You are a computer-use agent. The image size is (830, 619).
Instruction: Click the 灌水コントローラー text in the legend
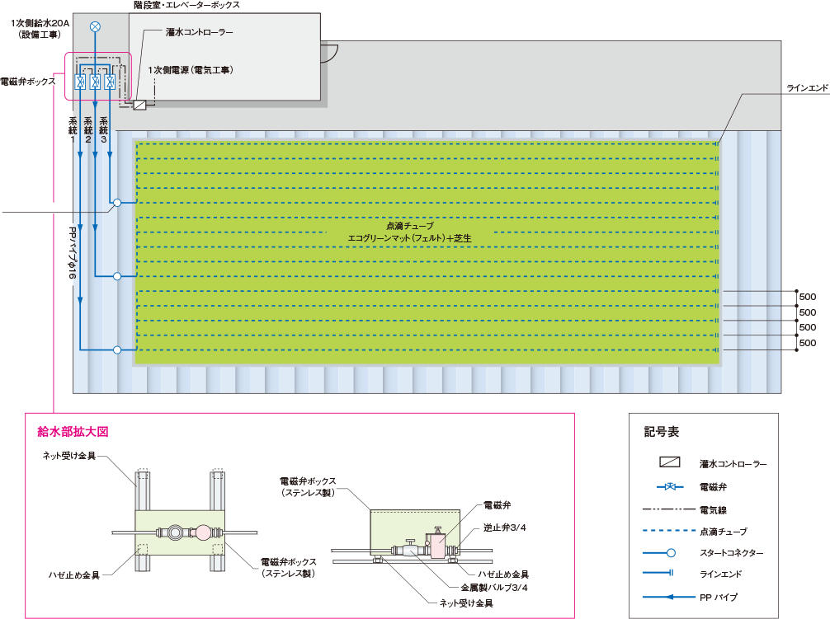[733, 463]
